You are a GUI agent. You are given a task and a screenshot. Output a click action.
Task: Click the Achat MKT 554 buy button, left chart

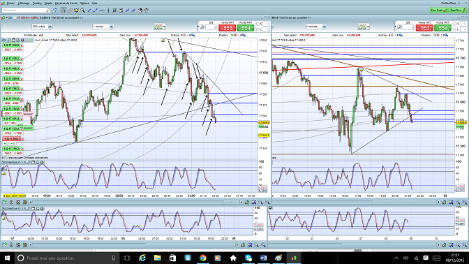coord(245,28)
